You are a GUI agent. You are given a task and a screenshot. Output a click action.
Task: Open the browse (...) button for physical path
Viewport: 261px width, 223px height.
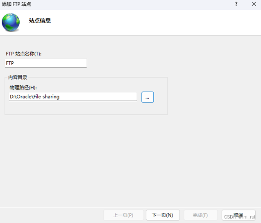148,97
